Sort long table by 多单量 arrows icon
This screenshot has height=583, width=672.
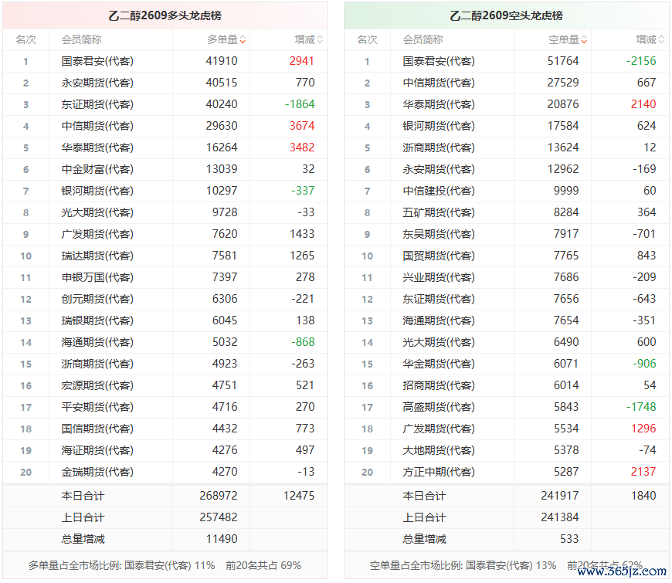[243, 40]
